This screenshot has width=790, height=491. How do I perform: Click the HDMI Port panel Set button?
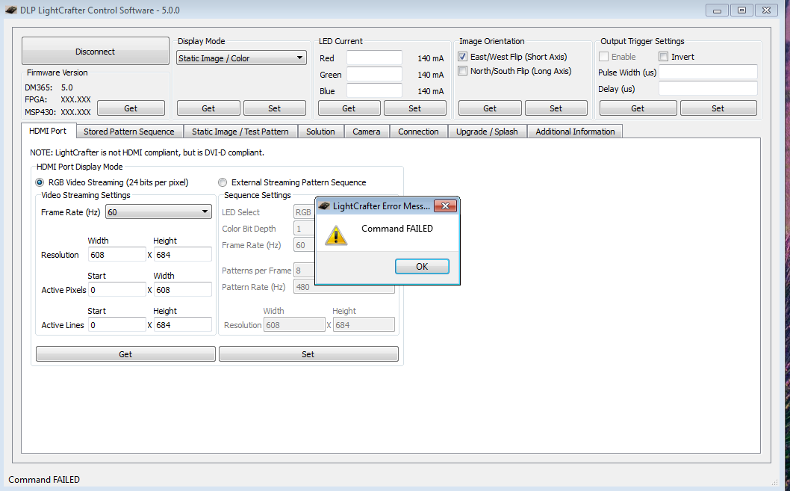click(308, 354)
